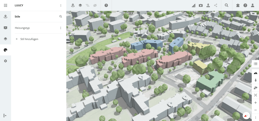
Task: Open the location pin panel in sidebar
Action: [6, 17]
